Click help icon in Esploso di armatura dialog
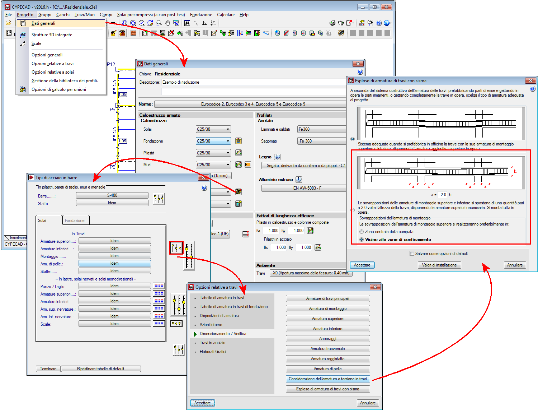This screenshot has width=538, height=413. click(x=533, y=89)
